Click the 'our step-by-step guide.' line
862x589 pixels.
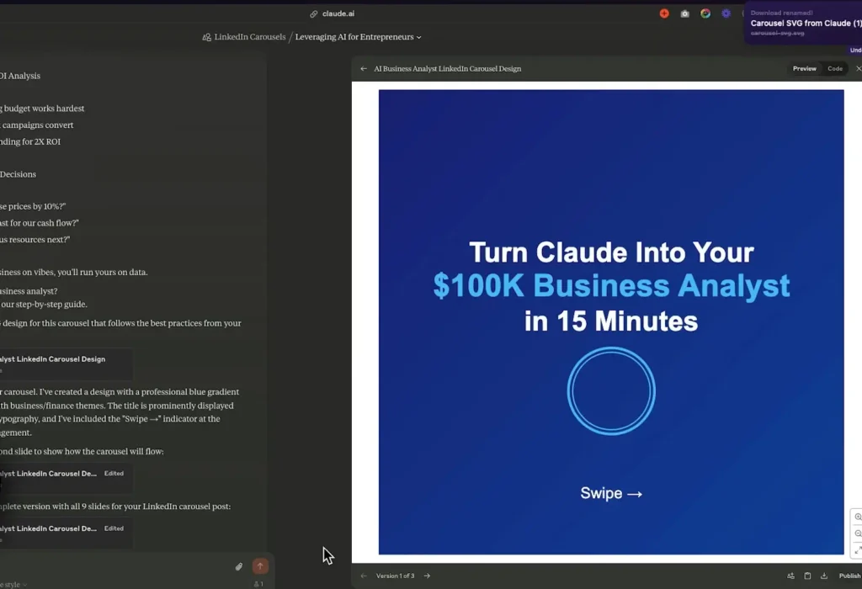point(44,305)
